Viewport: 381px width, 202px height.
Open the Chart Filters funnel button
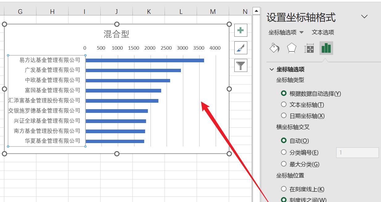click(x=241, y=65)
